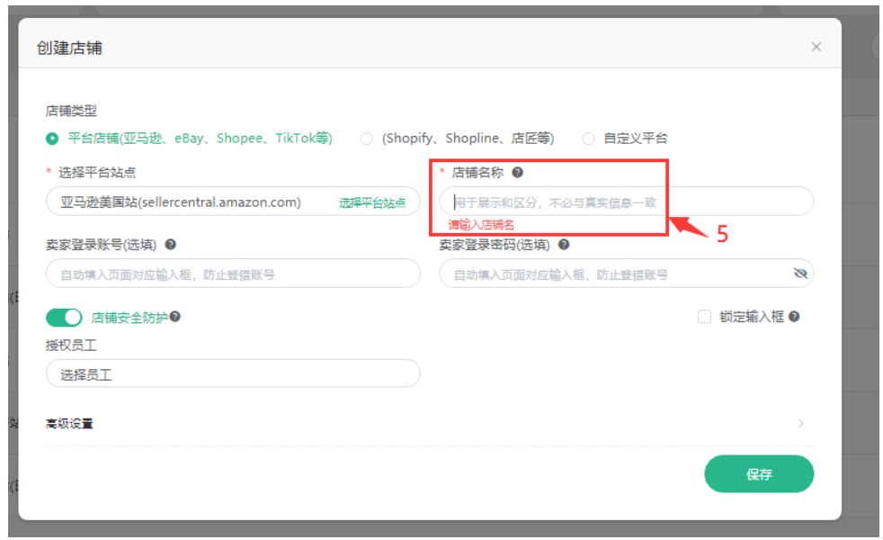The width and height of the screenshot is (883, 540).
Task: Click the green 选择平台站点 link
Action: 371,203
